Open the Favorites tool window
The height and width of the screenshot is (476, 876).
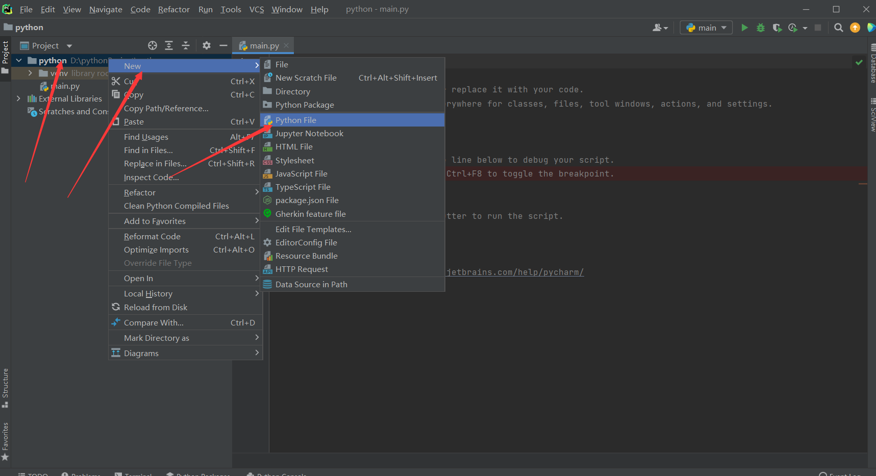[x=5, y=442]
